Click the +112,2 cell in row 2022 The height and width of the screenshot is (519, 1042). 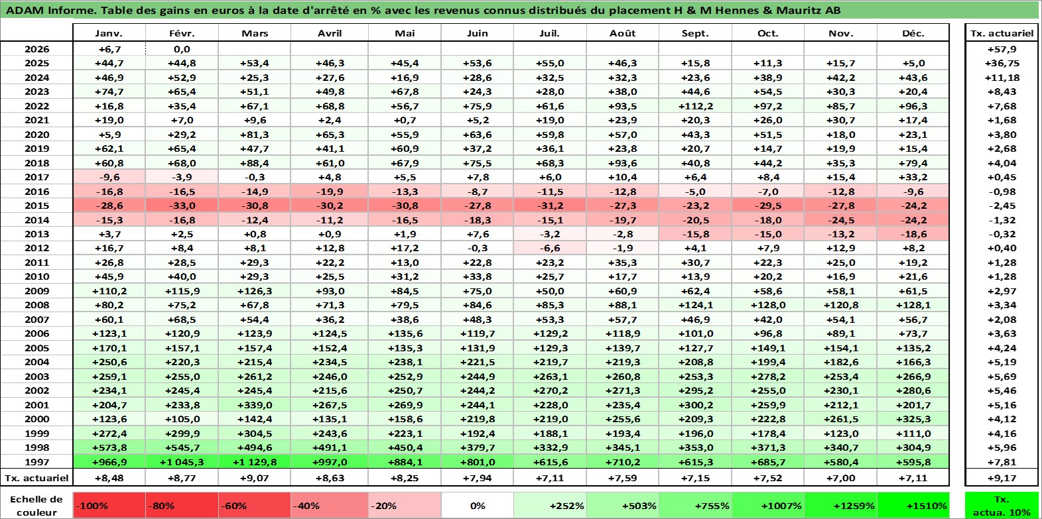pyautogui.click(x=695, y=106)
